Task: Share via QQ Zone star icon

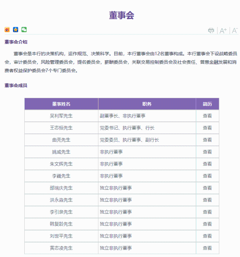Action: pos(15,30)
